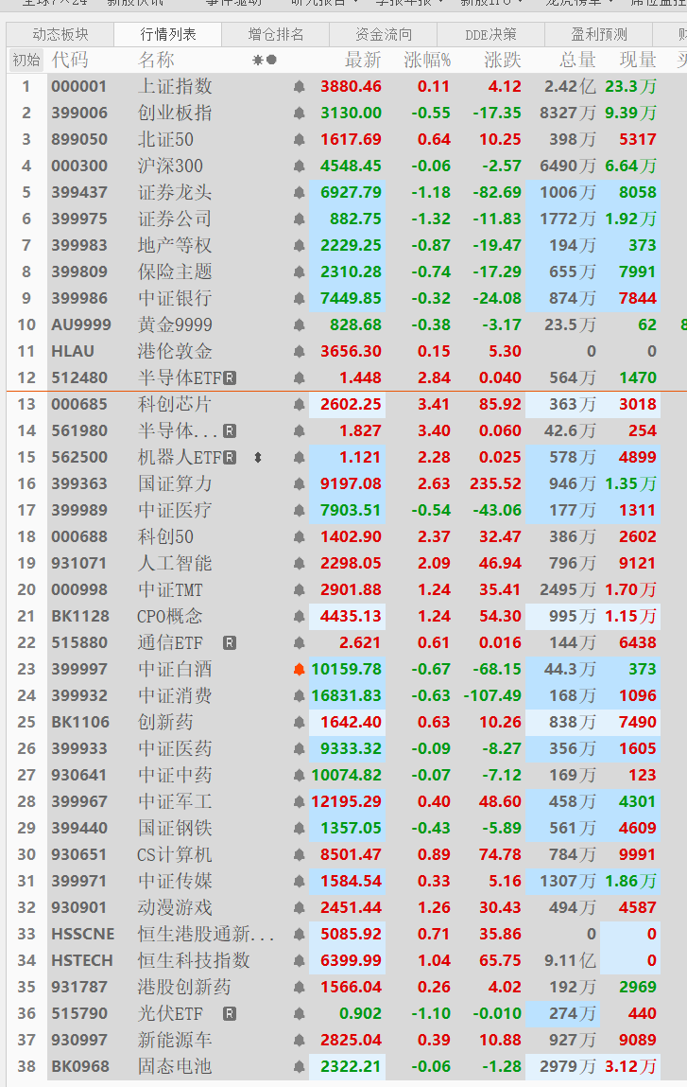The height and width of the screenshot is (1087, 687).
Task: Sort by the 最新 price column header
Action: [x=363, y=61]
